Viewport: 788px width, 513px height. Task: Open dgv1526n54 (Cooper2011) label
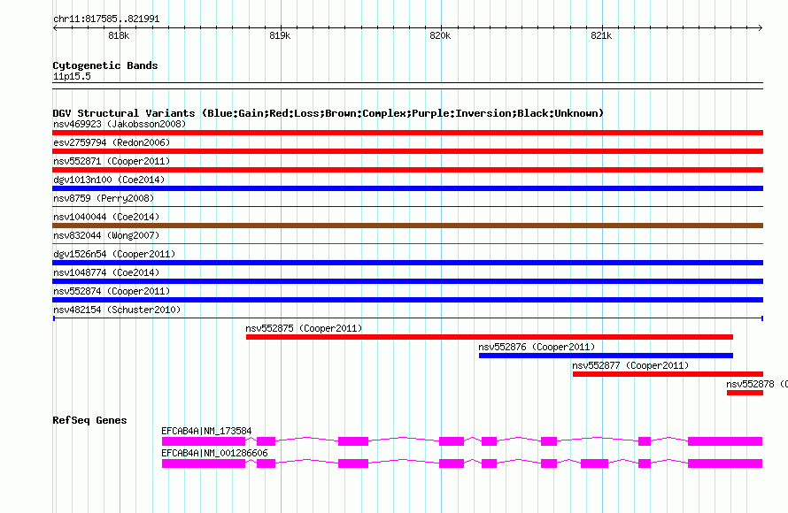click(x=114, y=254)
